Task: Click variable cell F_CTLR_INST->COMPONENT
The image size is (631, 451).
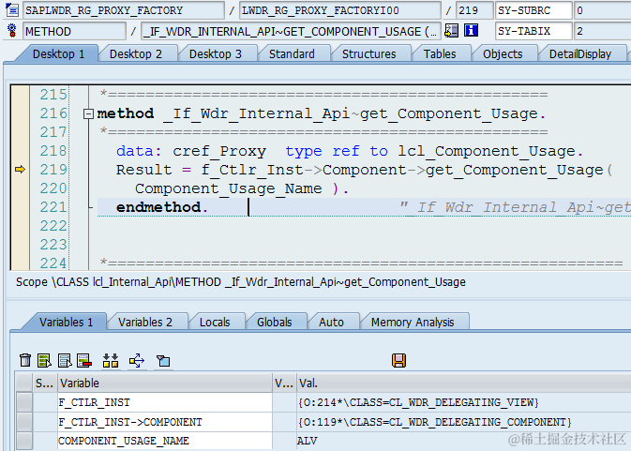Action: 165,422
